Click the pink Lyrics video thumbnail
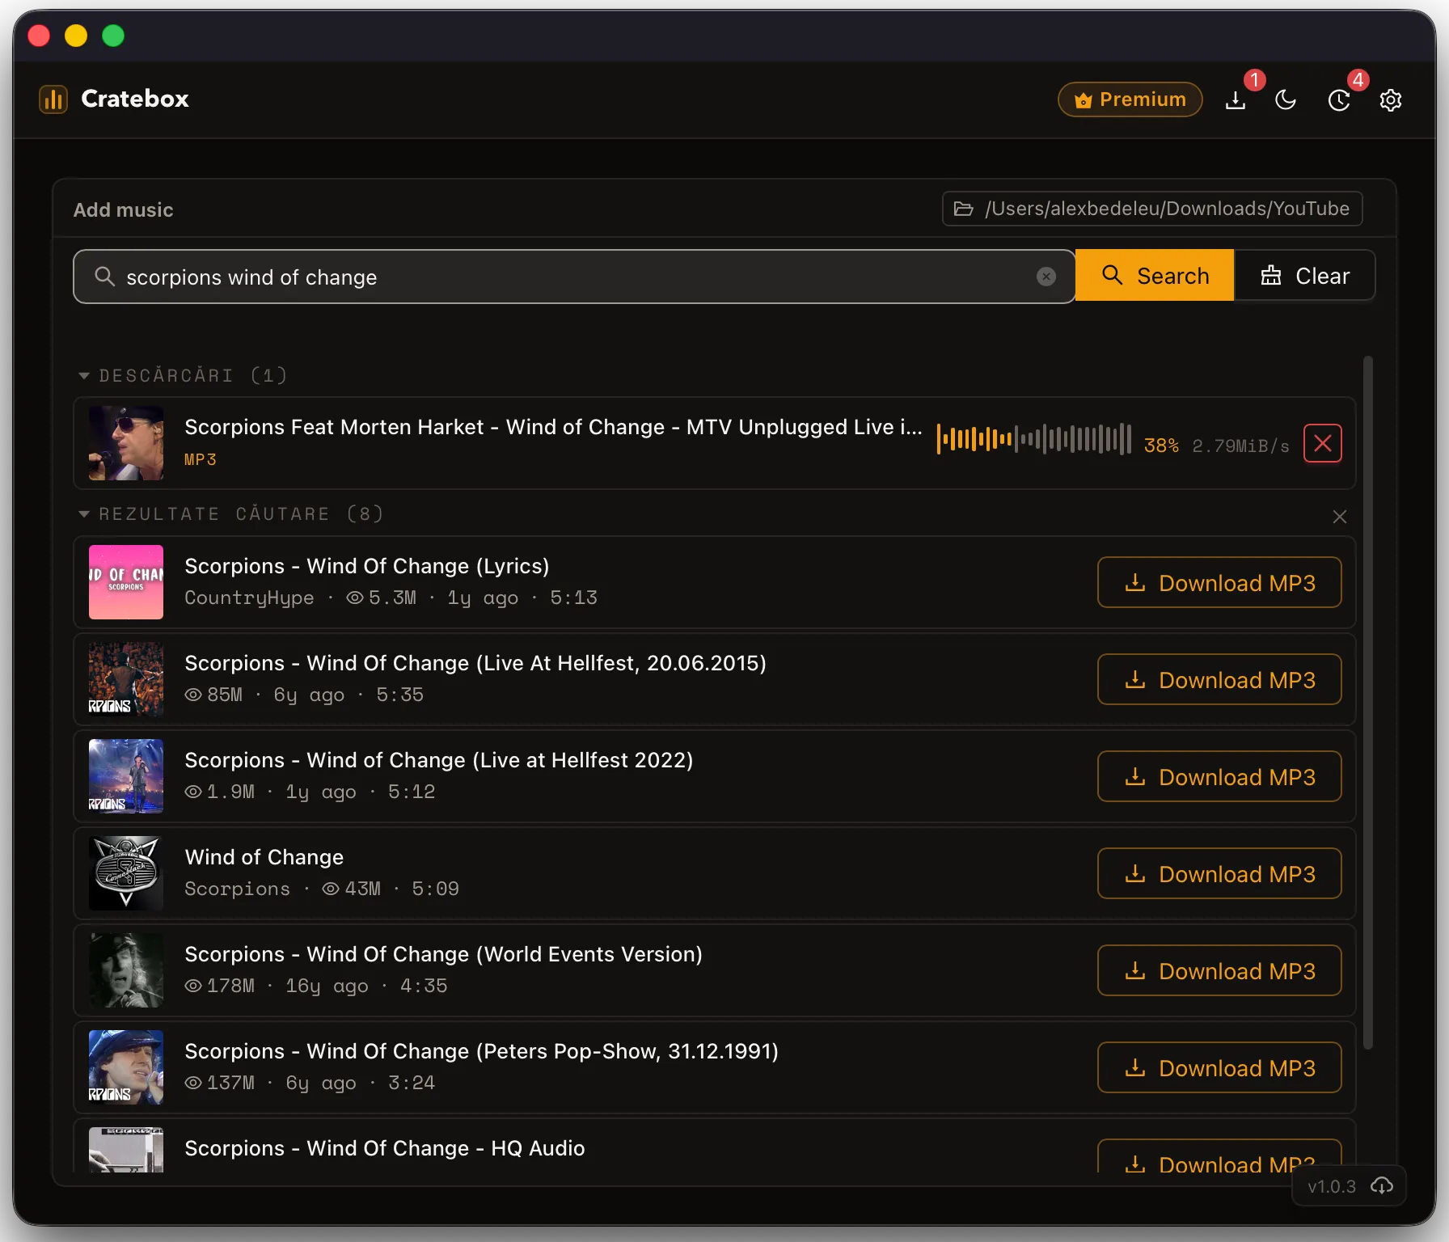1449x1242 pixels. coord(126,582)
